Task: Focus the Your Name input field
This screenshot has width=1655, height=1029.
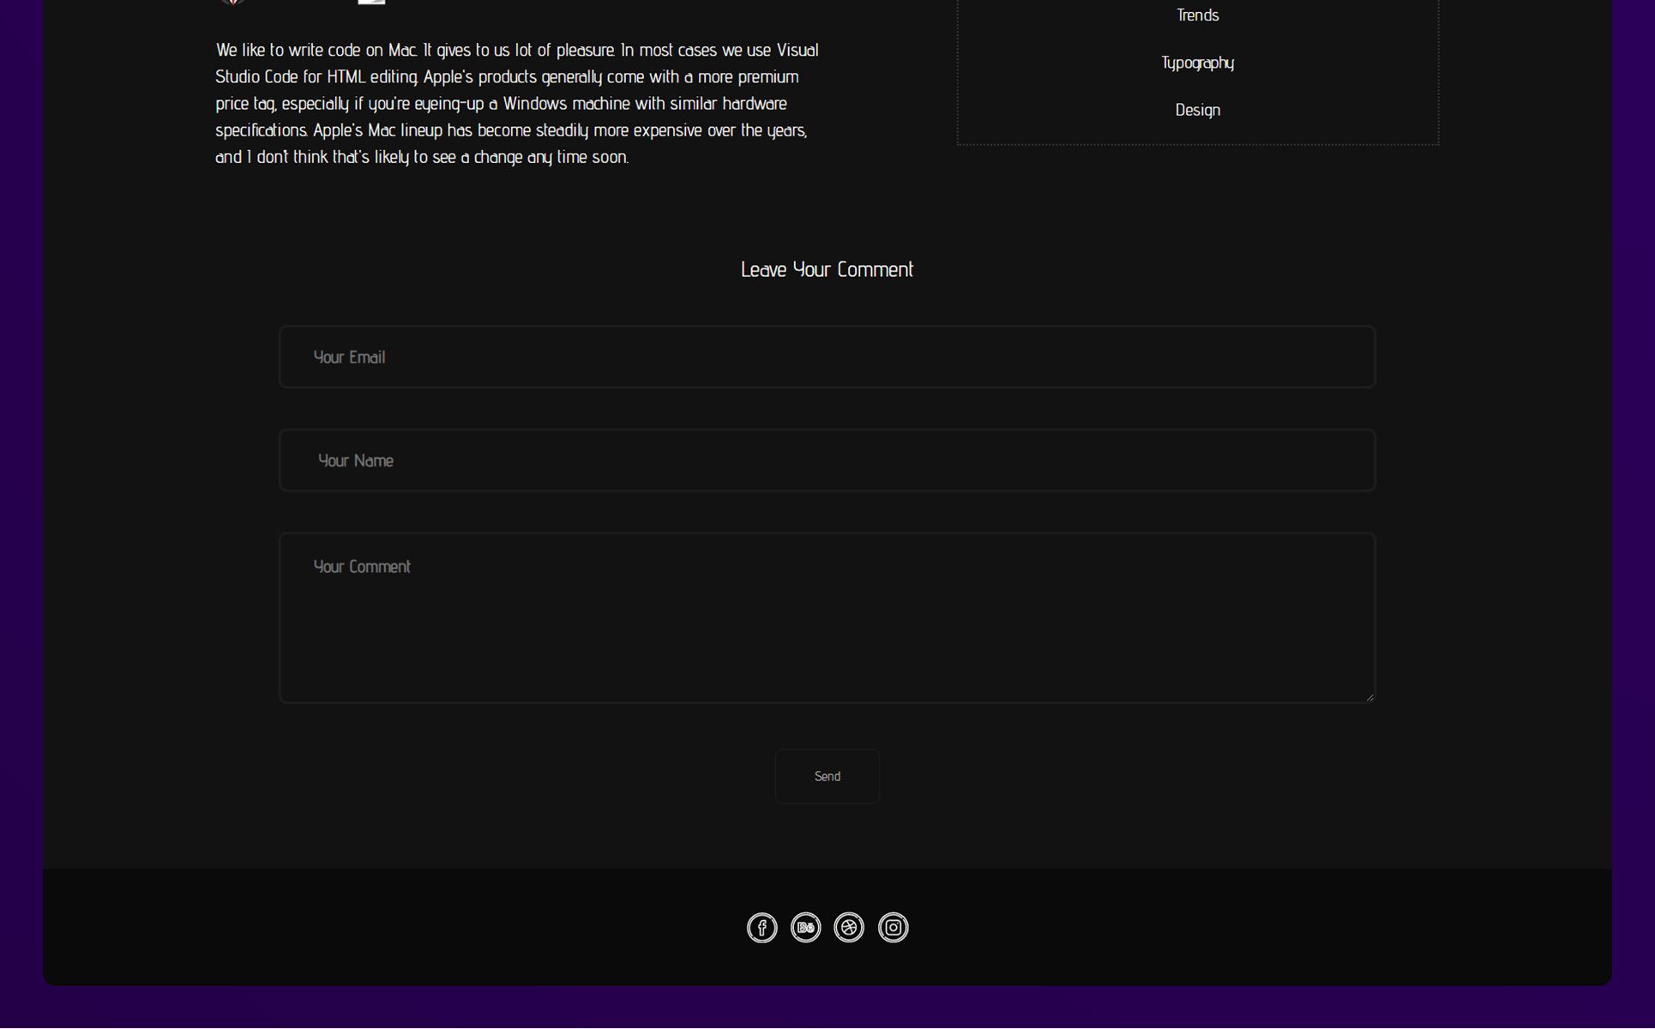Action: (x=827, y=460)
